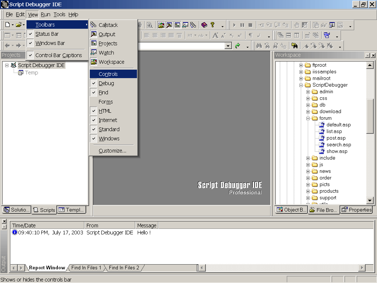Screen dimensions: 377x283
Task: Open the purple Help book icon
Action: point(204,25)
